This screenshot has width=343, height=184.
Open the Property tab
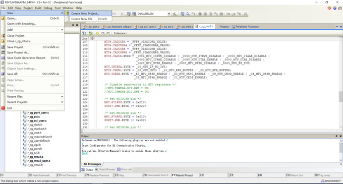(x=224, y=27)
